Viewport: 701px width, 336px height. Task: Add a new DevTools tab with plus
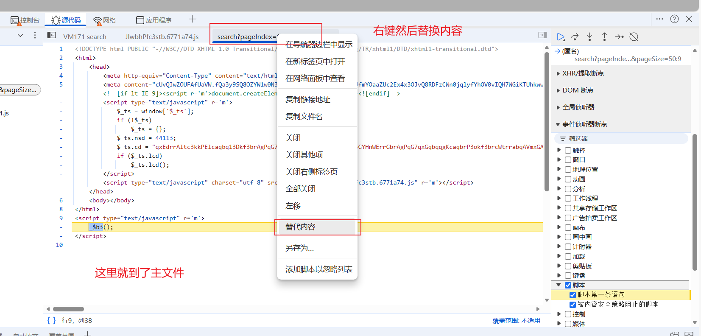pos(193,19)
